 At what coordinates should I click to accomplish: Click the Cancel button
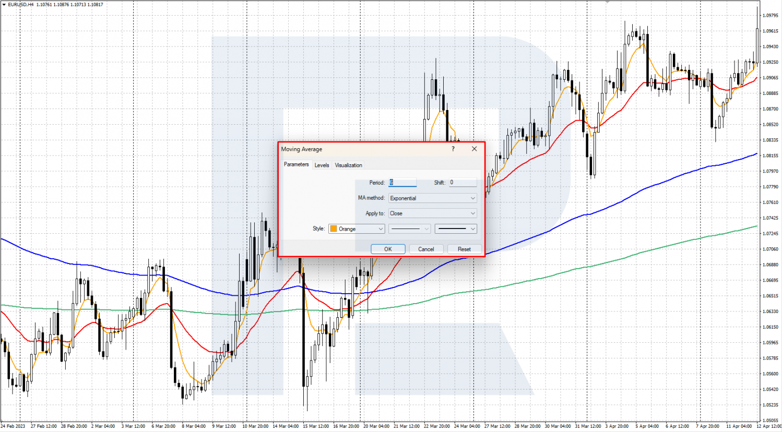pos(426,249)
